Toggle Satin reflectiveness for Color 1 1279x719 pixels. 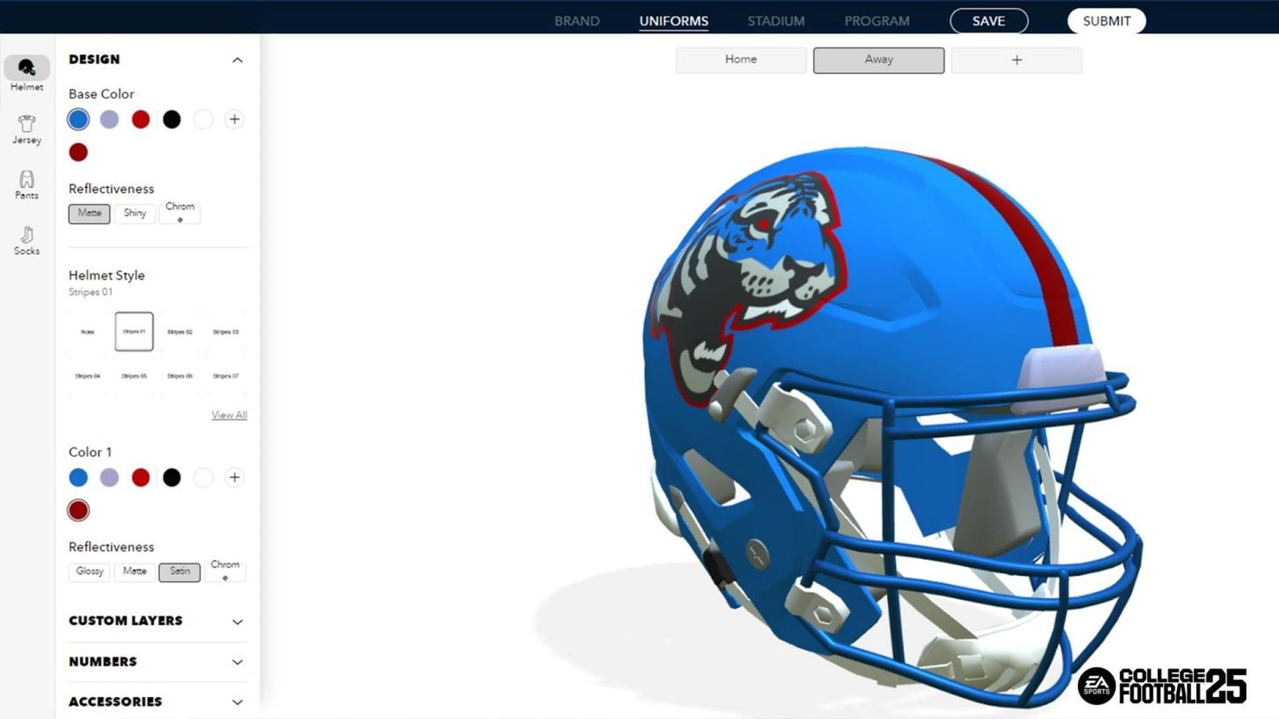tap(179, 571)
